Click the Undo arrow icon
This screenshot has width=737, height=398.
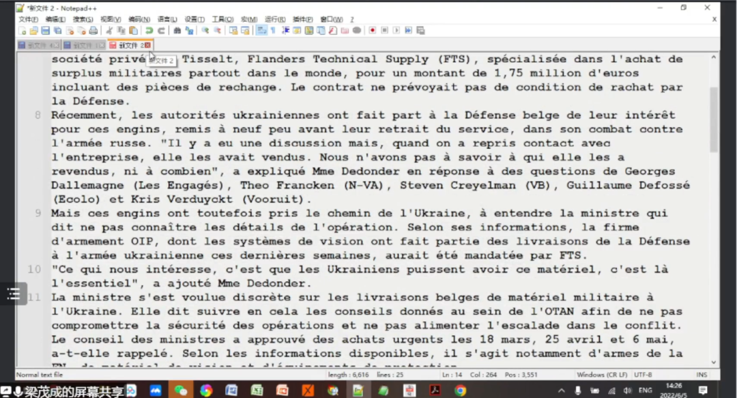149,31
